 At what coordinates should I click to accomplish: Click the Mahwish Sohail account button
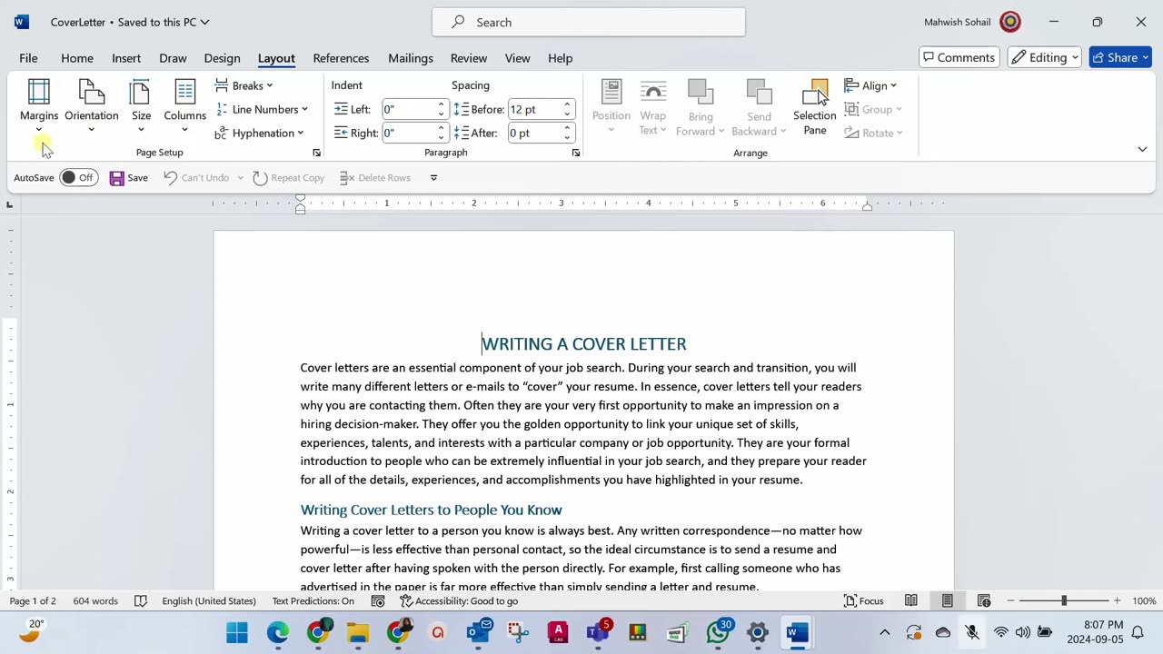point(972,22)
